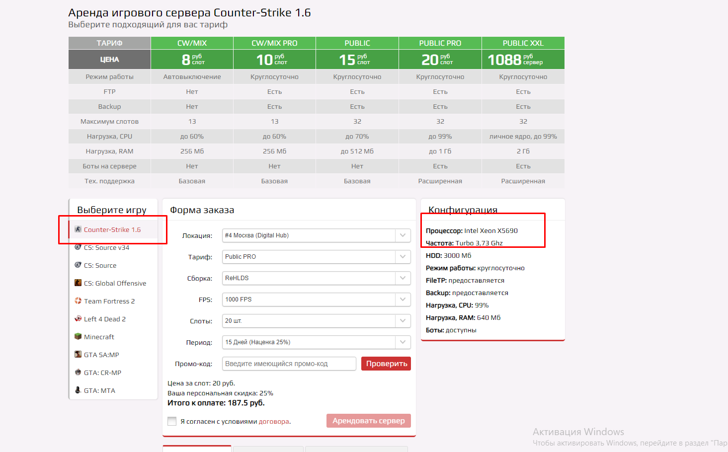Click the Ваша персональная скидка: 25% line

pos(220,393)
